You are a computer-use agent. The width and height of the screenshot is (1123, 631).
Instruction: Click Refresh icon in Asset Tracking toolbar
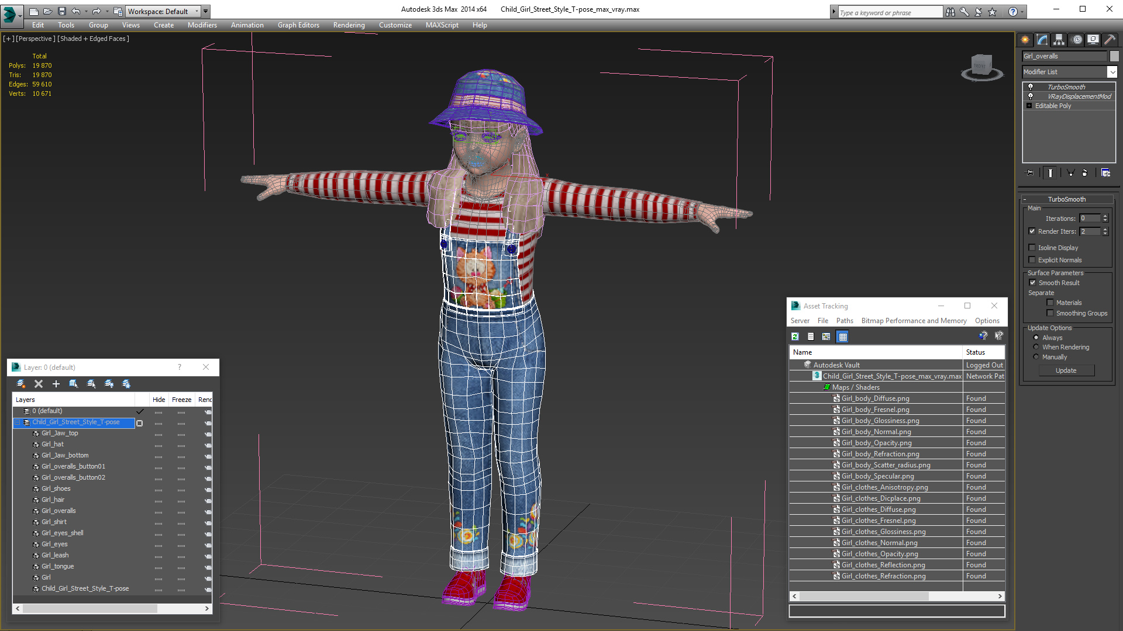pyautogui.click(x=795, y=337)
